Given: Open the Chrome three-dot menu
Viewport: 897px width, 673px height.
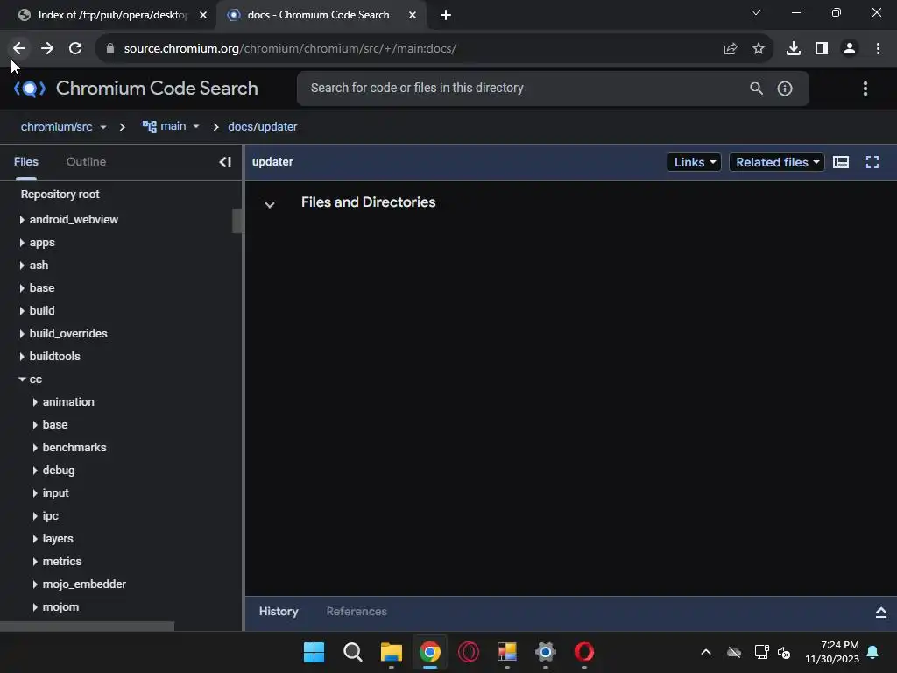Looking at the screenshot, I should [x=878, y=49].
